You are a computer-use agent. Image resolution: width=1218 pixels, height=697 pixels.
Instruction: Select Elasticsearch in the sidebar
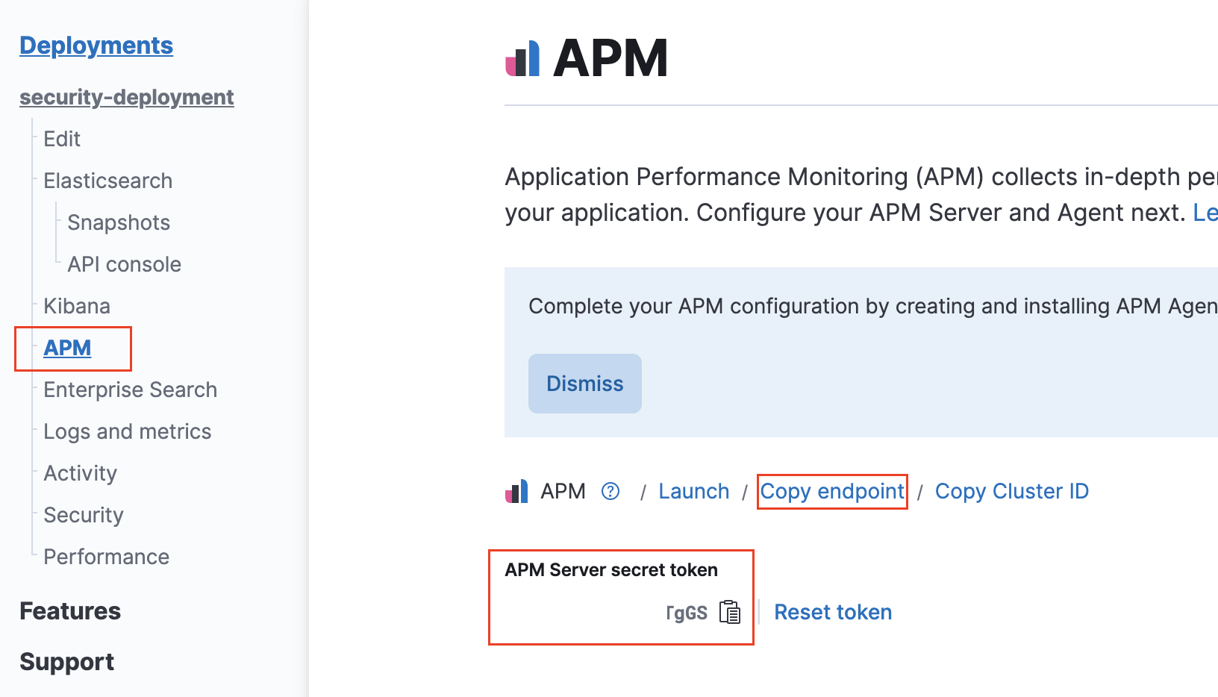(107, 180)
